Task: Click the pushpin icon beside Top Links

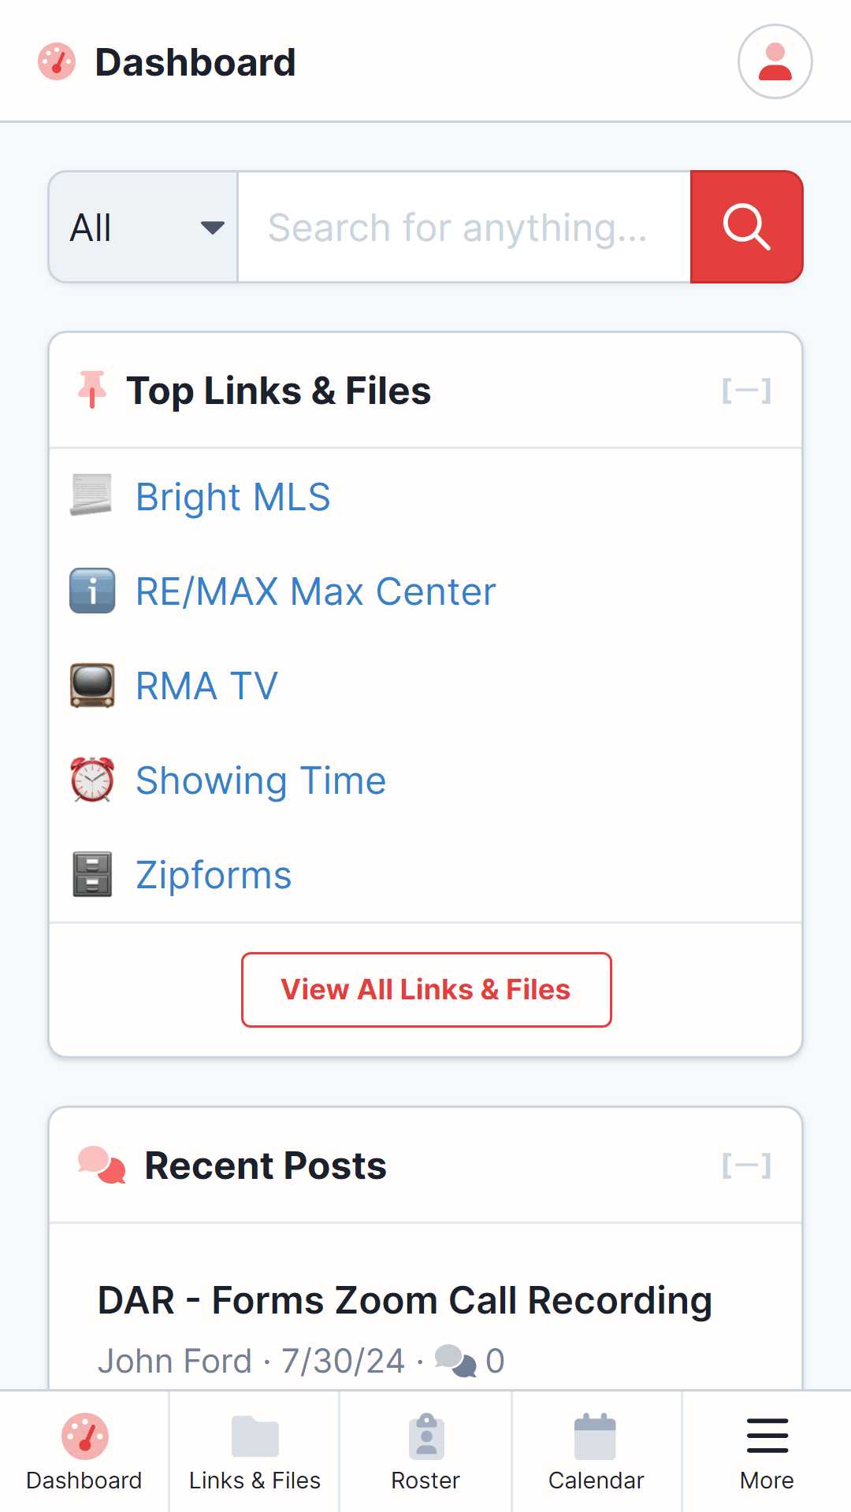Action: coord(92,390)
